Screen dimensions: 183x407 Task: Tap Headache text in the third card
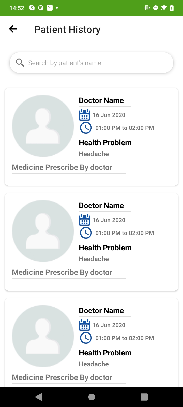tap(94, 364)
